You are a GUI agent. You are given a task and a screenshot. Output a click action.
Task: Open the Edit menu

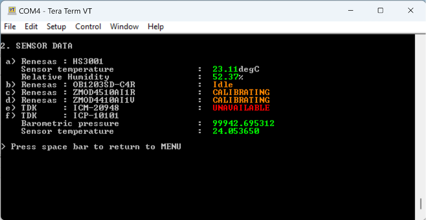[31, 27]
